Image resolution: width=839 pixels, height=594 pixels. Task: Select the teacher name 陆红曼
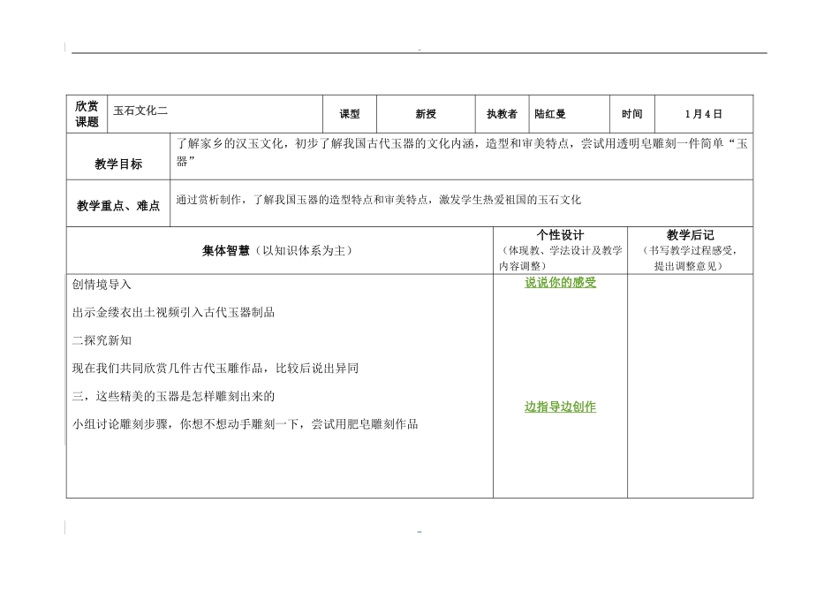[x=550, y=114]
